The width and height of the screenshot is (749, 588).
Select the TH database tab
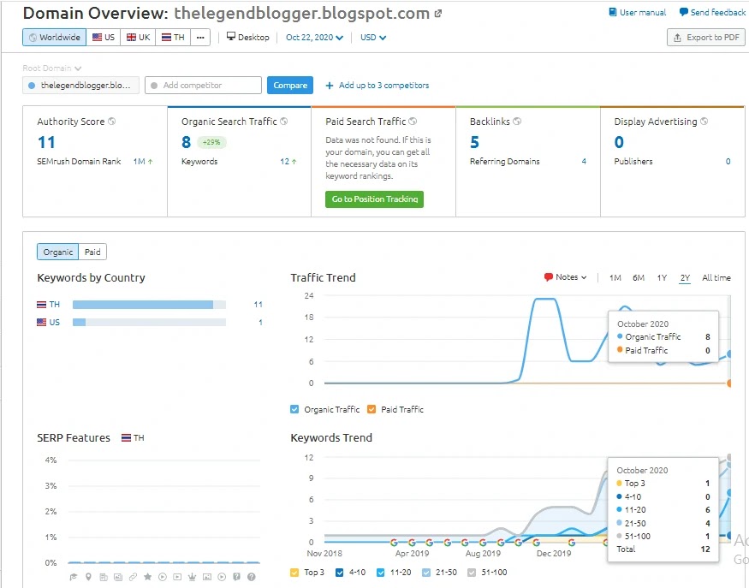tap(174, 38)
